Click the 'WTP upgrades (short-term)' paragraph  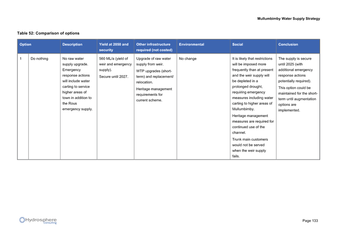155,77
